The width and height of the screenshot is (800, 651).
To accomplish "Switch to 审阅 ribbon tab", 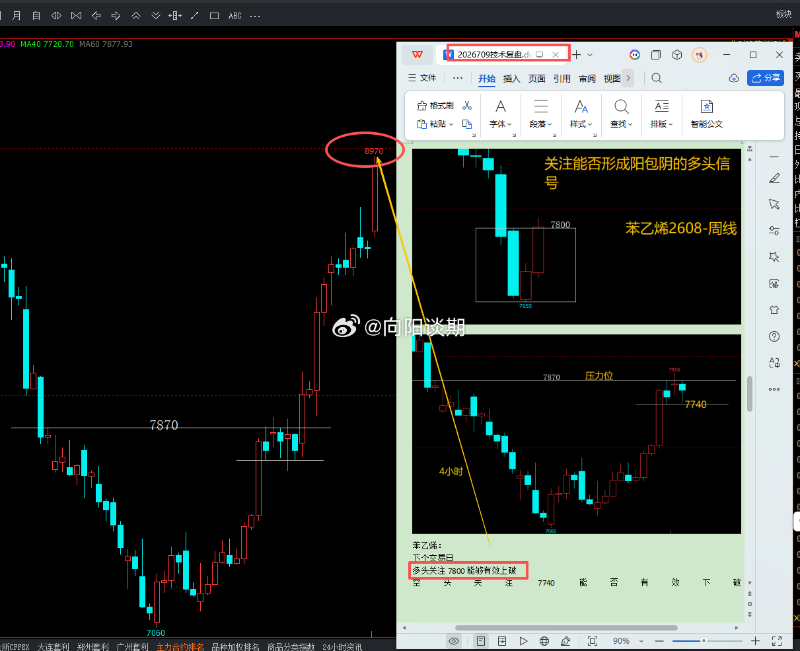I will [587, 79].
